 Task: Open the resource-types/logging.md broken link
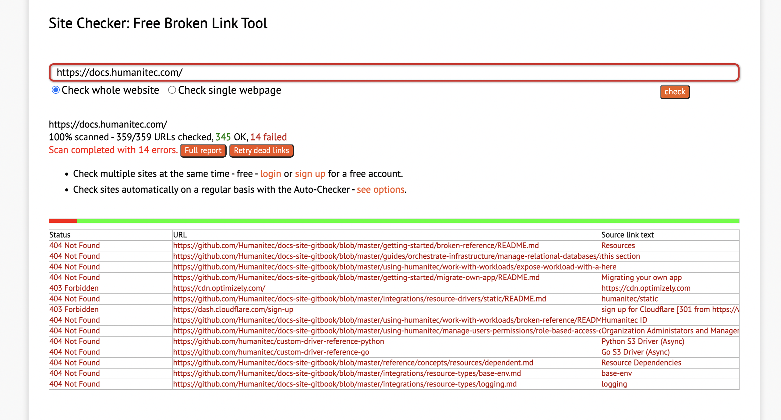345,384
